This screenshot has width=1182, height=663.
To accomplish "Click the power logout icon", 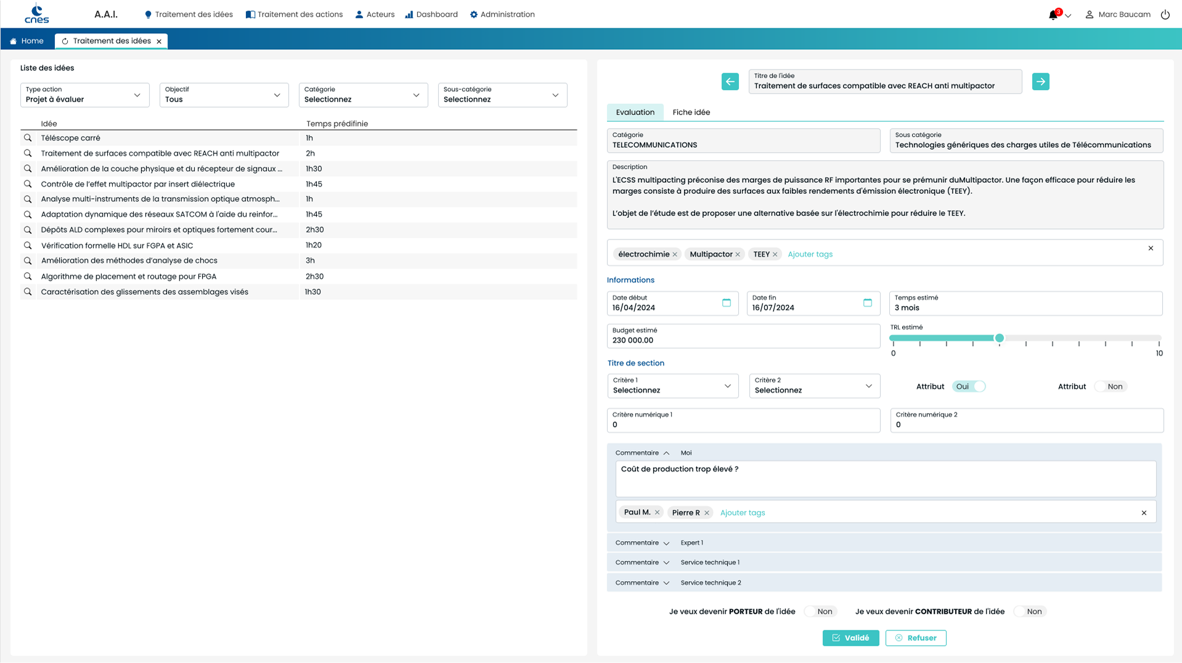I will 1165,15.
